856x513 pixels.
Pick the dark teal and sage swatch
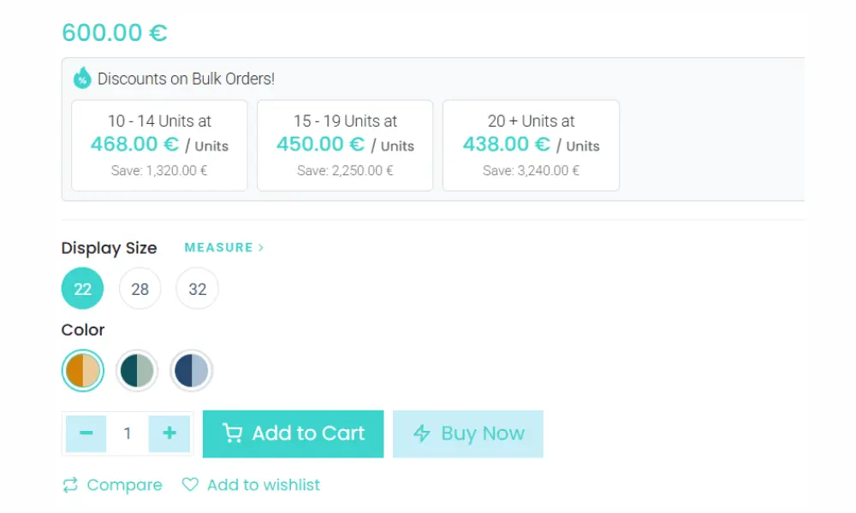(137, 371)
